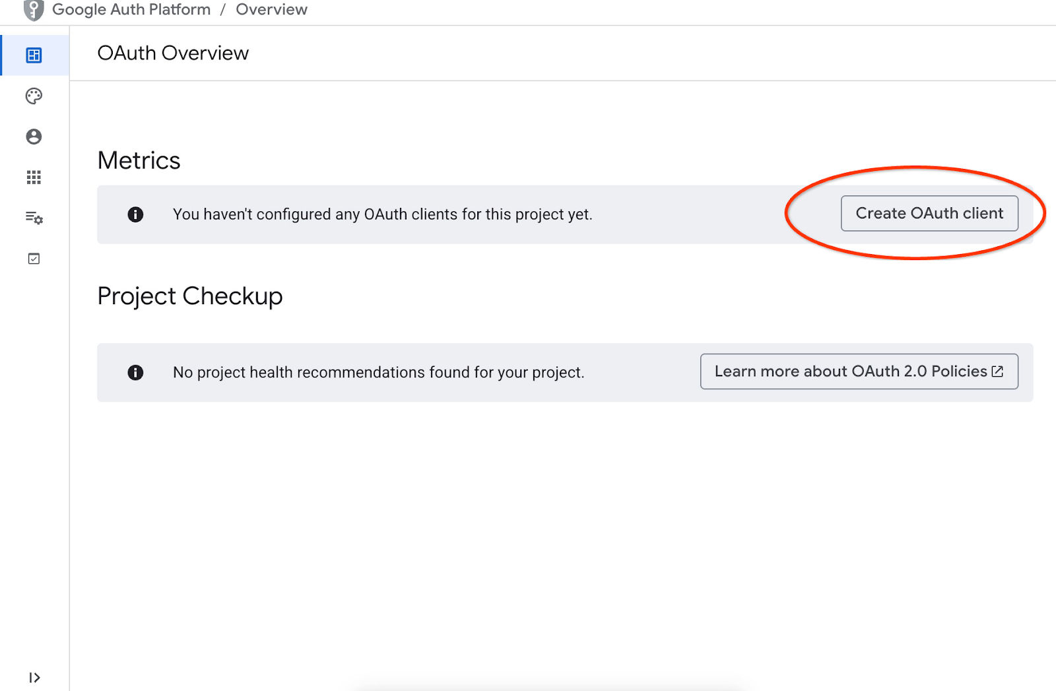This screenshot has width=1056, height=691.
Task: Click the no health recommendations message
Action: (x=378, y=372)
